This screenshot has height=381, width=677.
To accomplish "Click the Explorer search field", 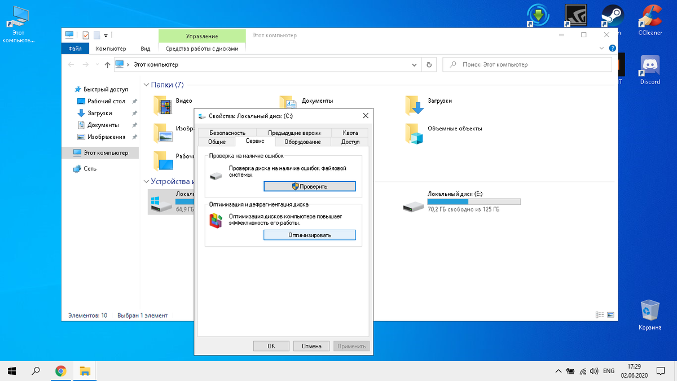I will click(x=527, y=65).
